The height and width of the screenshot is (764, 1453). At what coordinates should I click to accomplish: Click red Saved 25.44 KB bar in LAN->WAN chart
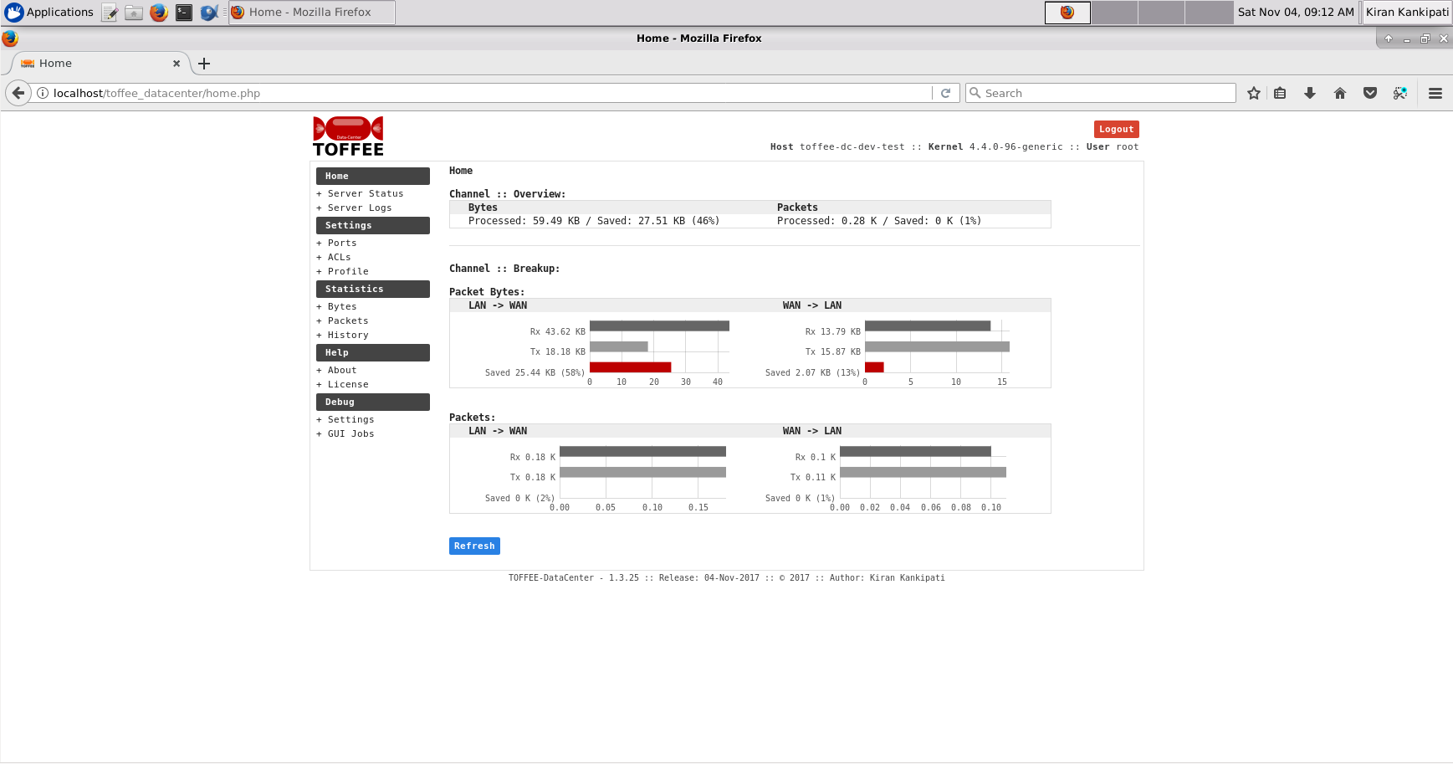pos(631,367)
